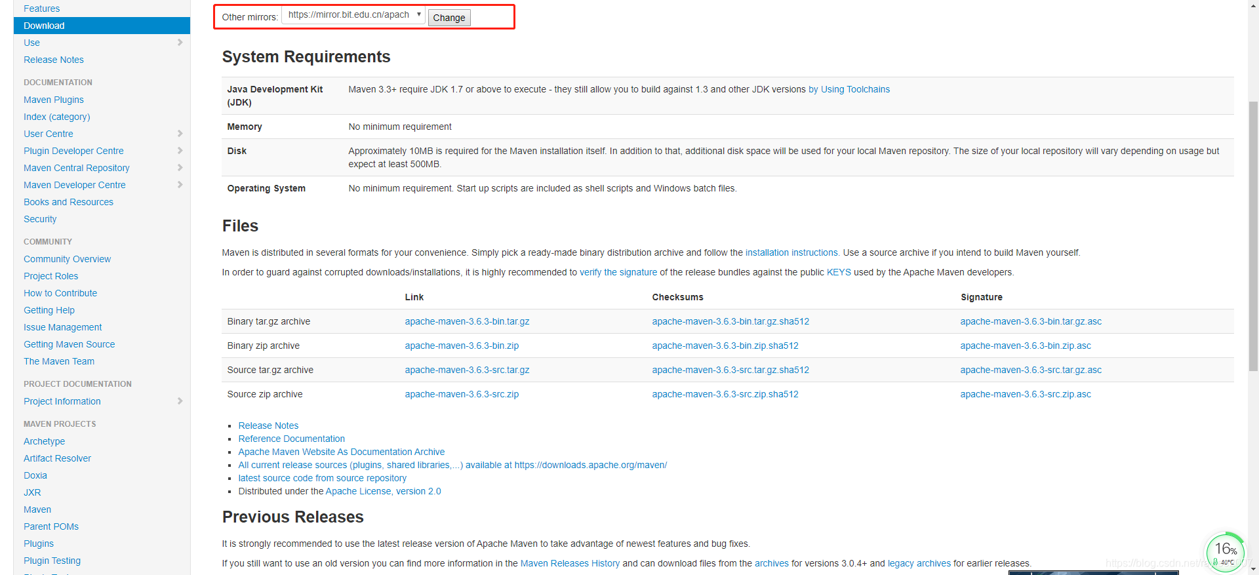Open latest source code repository link
The height and width of the screenshot is (575, 1259).
pos(322,478)
